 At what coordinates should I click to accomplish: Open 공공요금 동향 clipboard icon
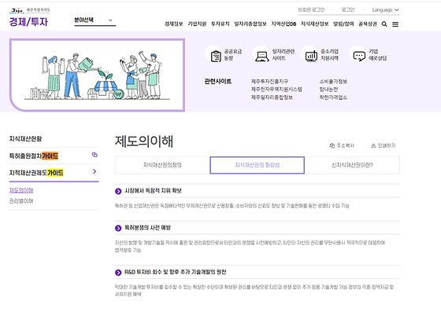click(x=216, y=56)
